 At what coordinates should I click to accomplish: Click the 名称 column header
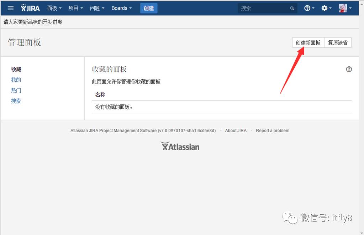tap(100, 94)
